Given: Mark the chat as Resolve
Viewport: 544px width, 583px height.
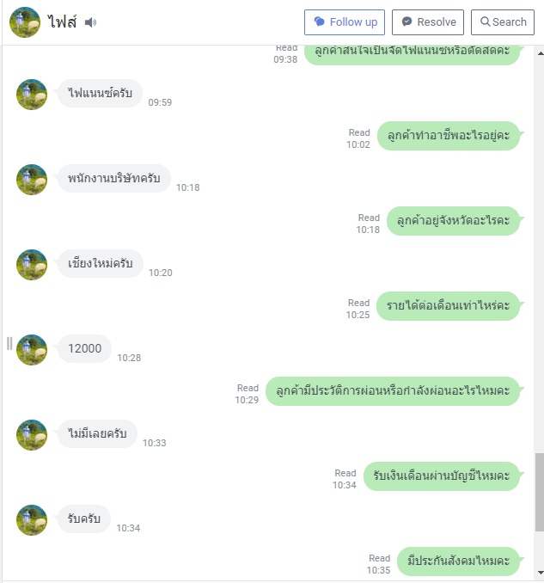Looking at the screenshot, I should pos(428,22).
